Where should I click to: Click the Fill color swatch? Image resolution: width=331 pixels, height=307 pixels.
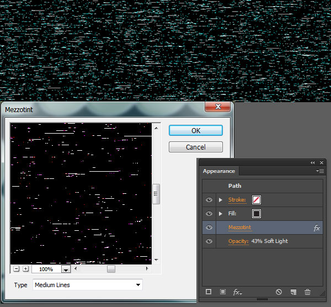pyautogui.click(x=257, y=214)
